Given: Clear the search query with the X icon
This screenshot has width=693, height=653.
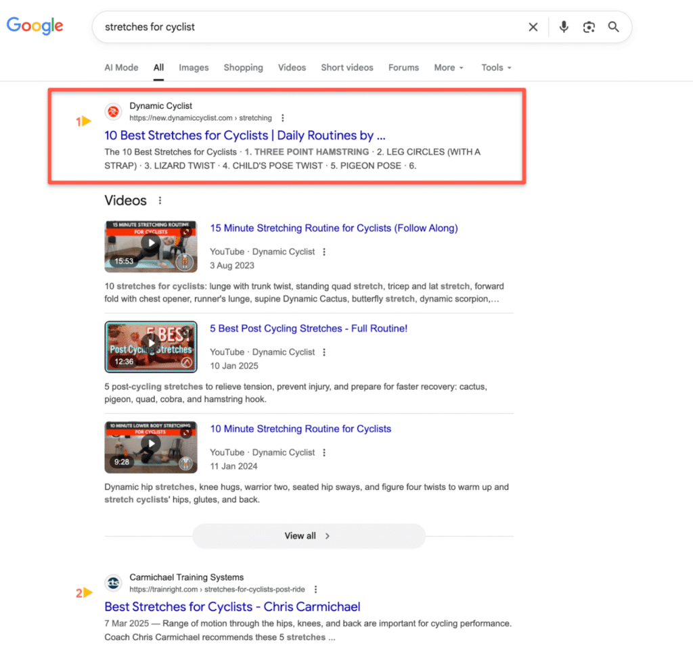Looking at the screenshot, I should click(x=533, y=27).
